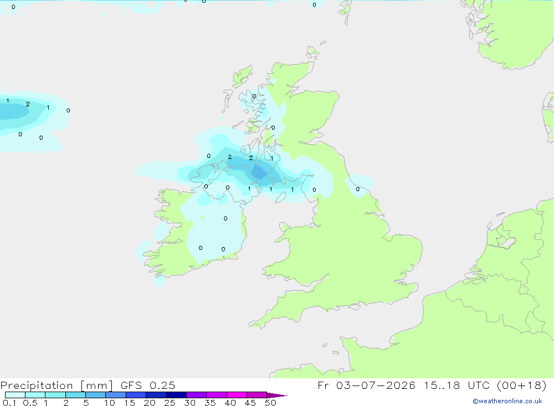Pick the 40–45 mm magenta legend swatch
The image size is (554, 406).
237,395
